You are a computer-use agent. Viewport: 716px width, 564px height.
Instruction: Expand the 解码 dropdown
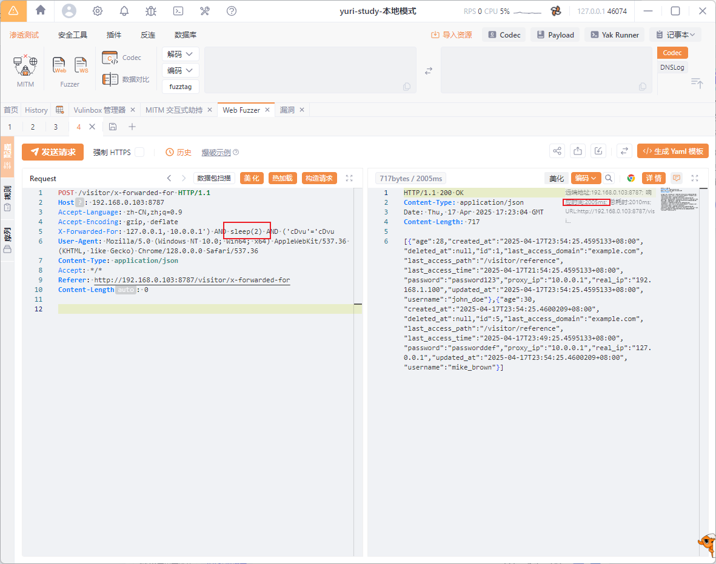point(180,54)
